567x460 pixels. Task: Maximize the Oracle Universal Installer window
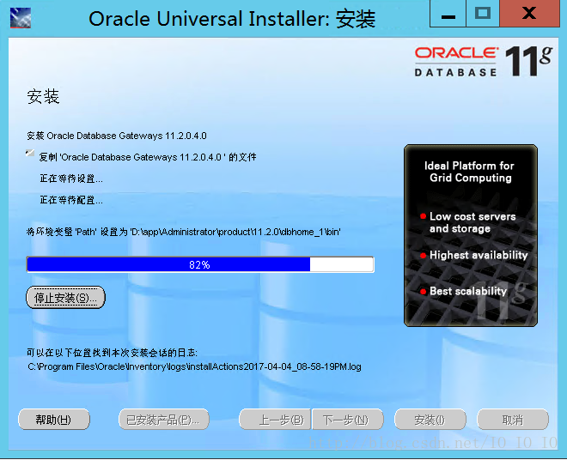[x=483, y=14]
